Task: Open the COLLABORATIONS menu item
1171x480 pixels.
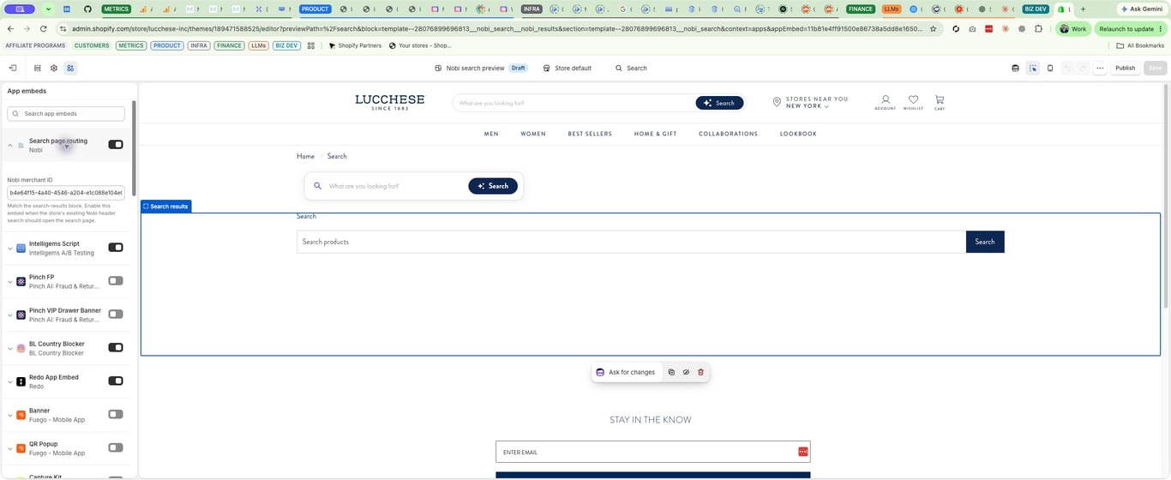Action: pyautogui.click(x=729, y=134)
